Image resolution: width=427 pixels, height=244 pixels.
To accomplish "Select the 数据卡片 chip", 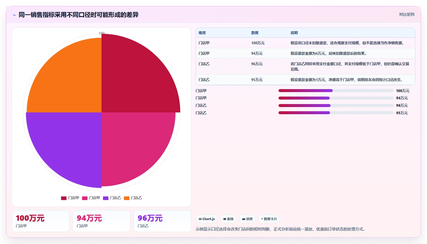I will [x=269, y=219].
